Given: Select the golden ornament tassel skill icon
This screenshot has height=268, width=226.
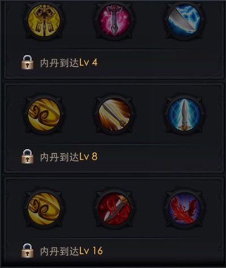Looking at the screenshot, I should (44, 20).
